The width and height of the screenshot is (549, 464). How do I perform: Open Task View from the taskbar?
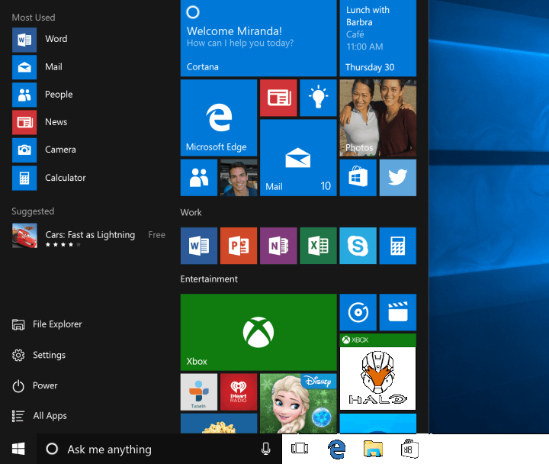tap(300, 449)
